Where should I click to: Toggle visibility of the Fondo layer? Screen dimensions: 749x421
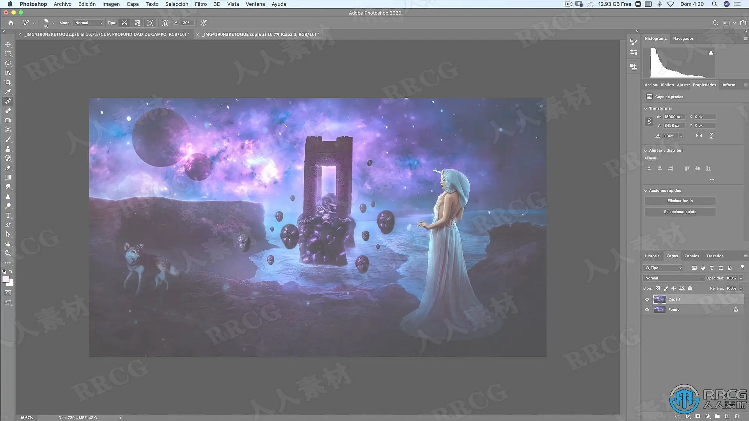647,310
